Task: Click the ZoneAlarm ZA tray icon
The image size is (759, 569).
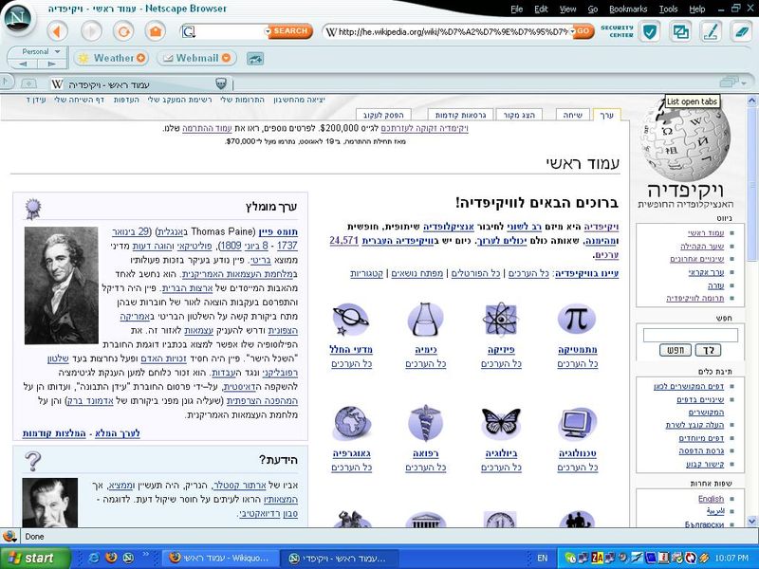Action: coord(597,558)
